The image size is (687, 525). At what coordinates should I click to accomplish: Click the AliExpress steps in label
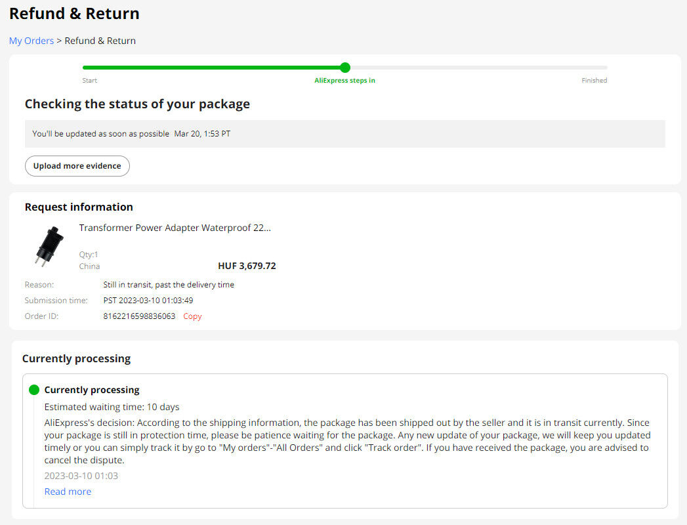click(345, 81)
